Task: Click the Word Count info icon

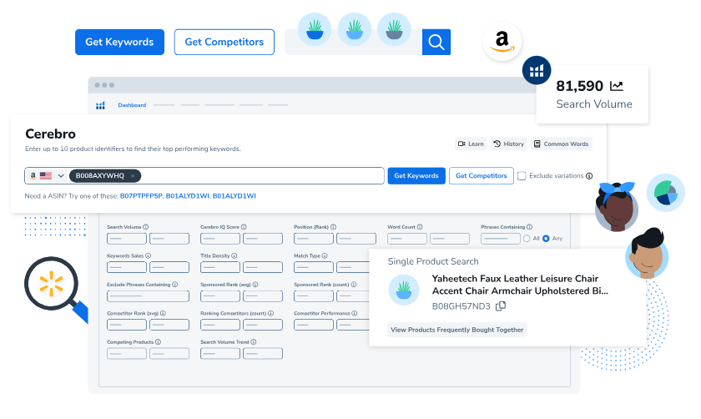Action: coord(420,227)
